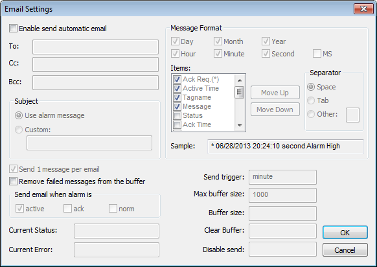The width and height of the screenshot is (377, 267).
Task: Toggle Remove failed messages from the buffer
Action: (13, 181)
